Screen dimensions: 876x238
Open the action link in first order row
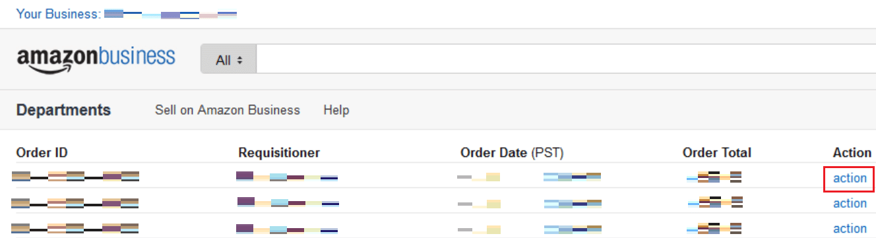pos(850,178)
